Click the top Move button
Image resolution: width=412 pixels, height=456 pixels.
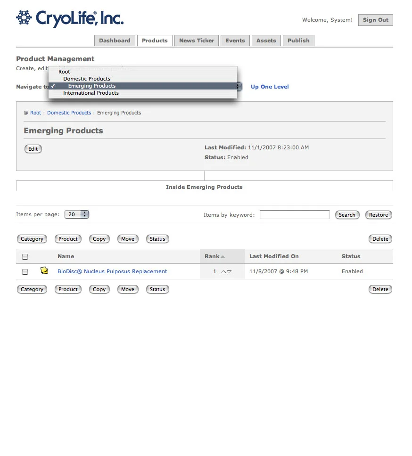(128, 239)
